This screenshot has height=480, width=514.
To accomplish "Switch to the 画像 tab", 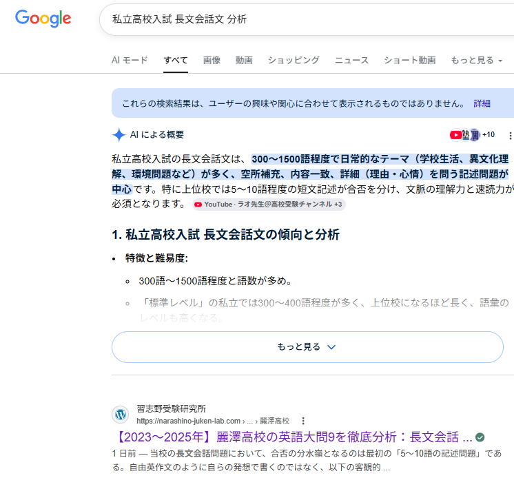I will pyautogui.click(x=212, y=61).
